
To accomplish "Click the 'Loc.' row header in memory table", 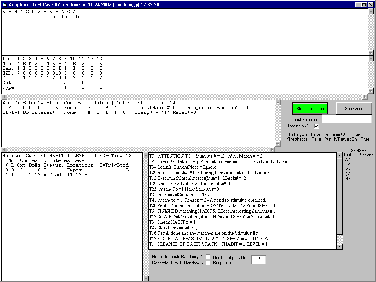I will [x=8, y=58].
